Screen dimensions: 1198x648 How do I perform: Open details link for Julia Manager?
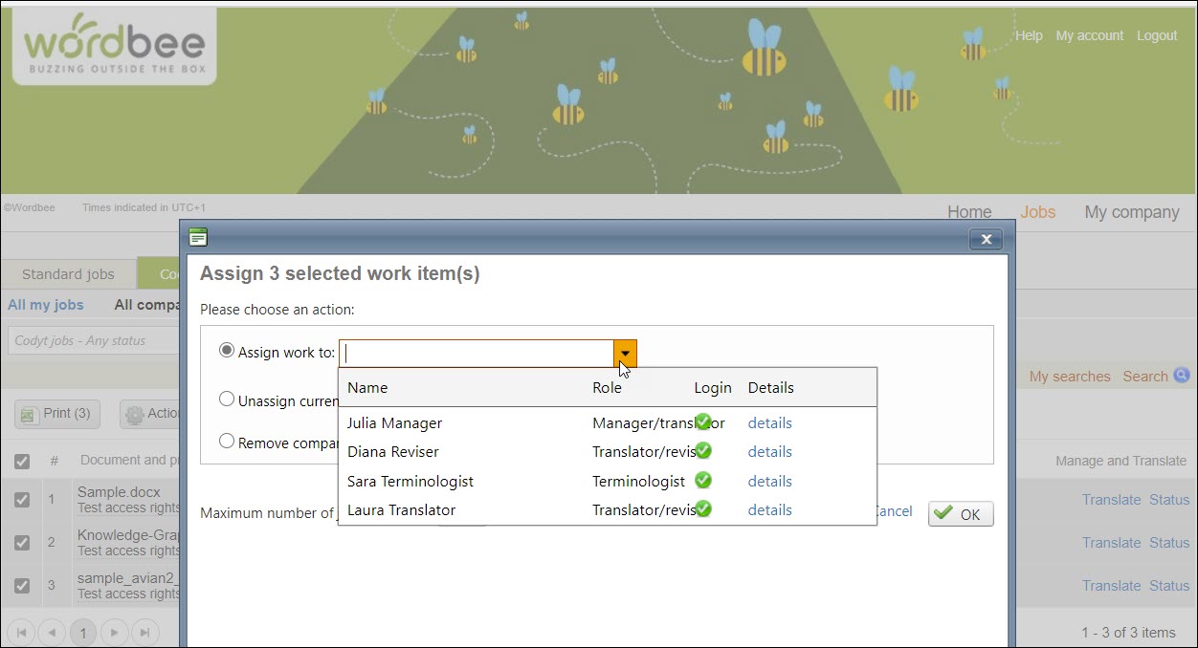[x=769, y=422]
